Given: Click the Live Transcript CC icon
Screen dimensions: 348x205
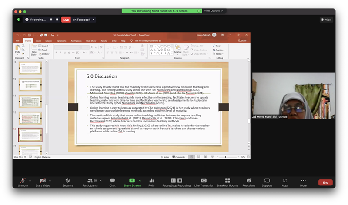Looking at the screenshot, I should click(203, 180).
